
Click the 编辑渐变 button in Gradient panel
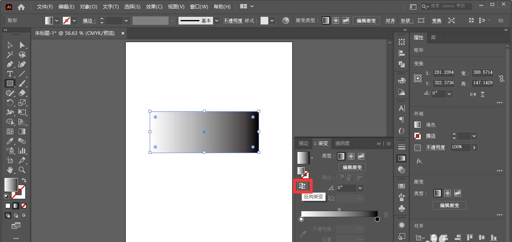352,167
